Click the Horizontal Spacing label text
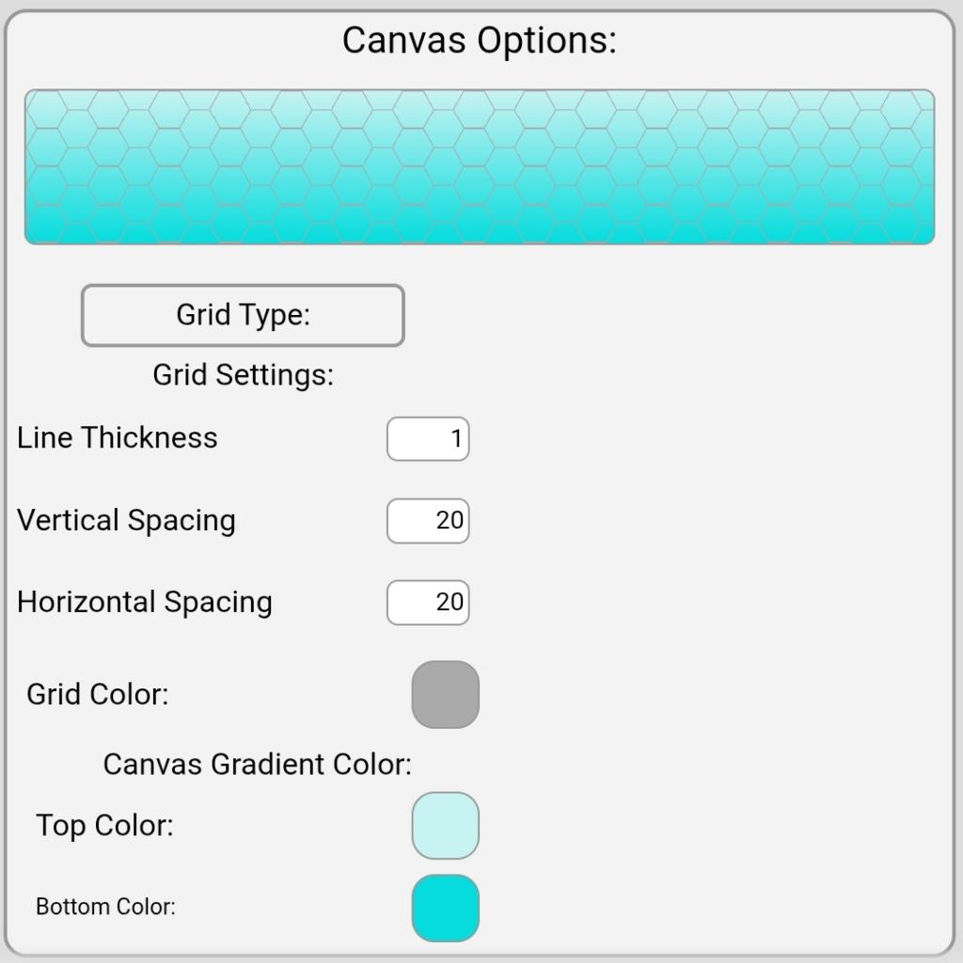The image size is (963, 963). 145,603
